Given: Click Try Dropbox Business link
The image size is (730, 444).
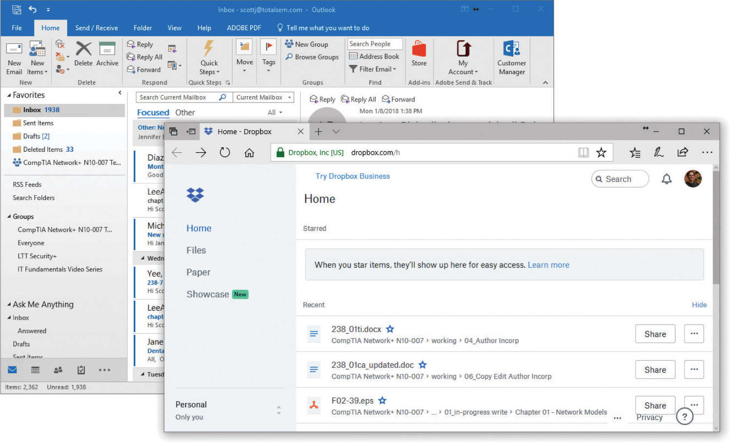Looking at the screenshot, I should [353, 176].
